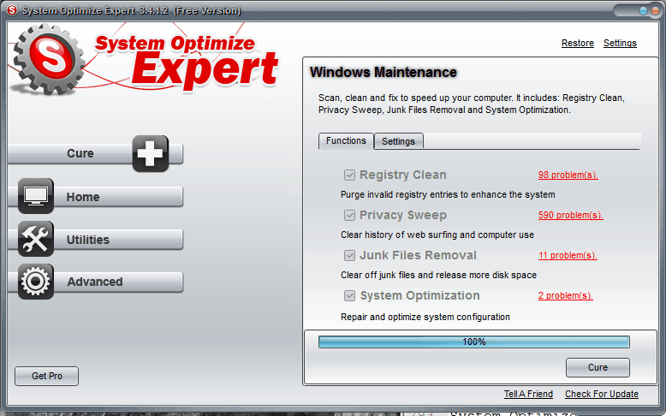Screen dimensions: 666x416
Task: Switch to the Functions tab
Action: pos(346,140)
